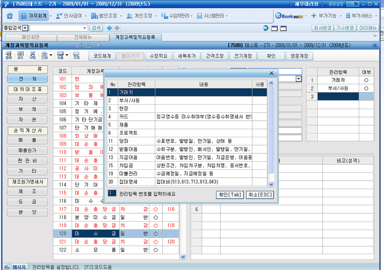Image resolution: width=384 pixels, height=270 pixels.
Task: Expand the 통합검색 dropdown arrow
Action: (x=25, y=28)
